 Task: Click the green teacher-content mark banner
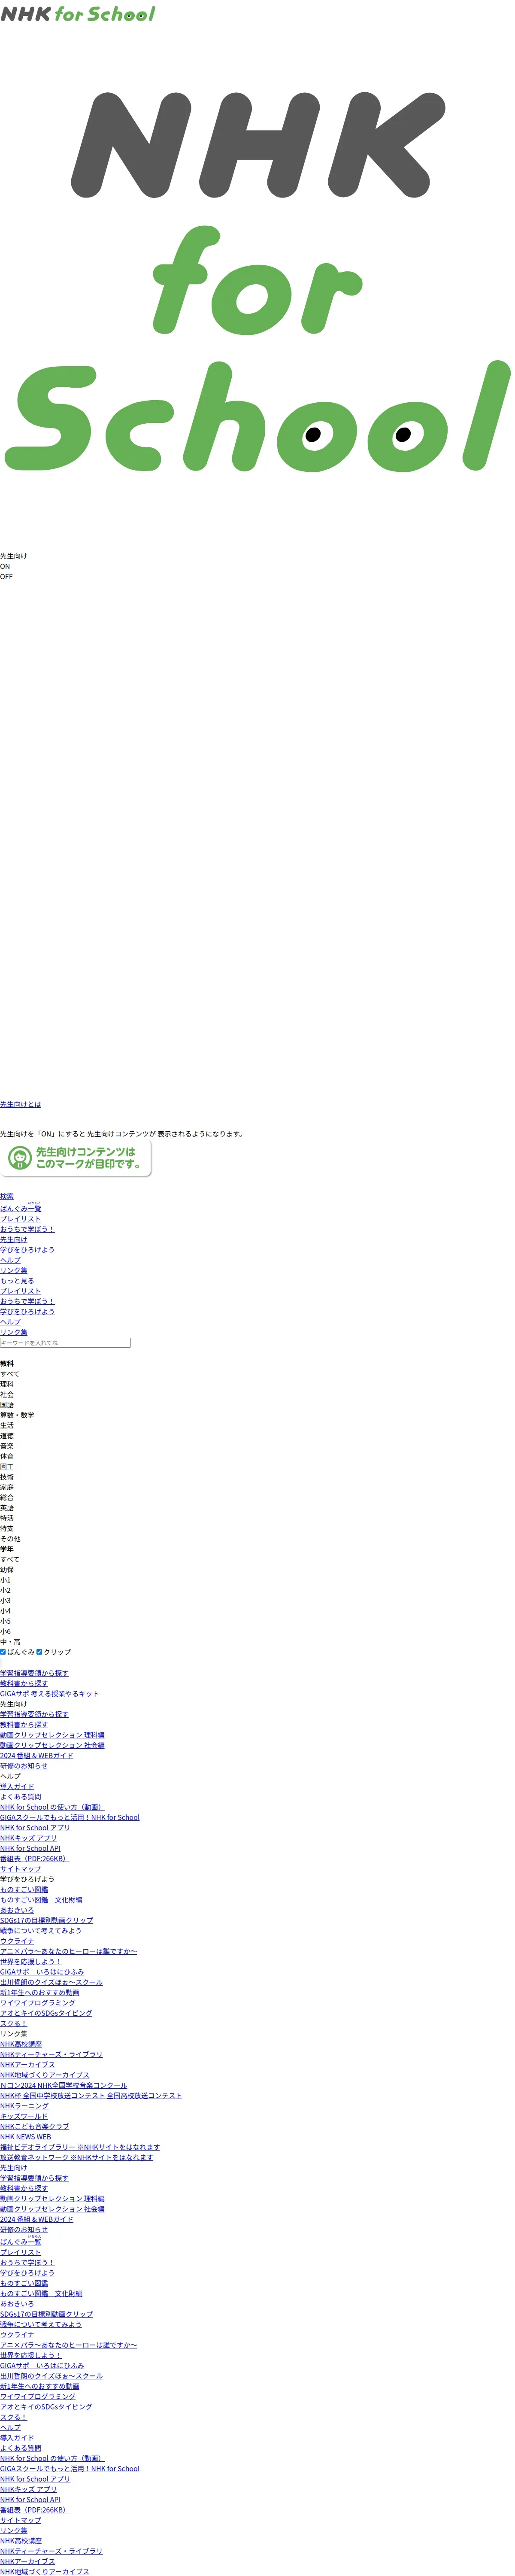coord(77,1158)
